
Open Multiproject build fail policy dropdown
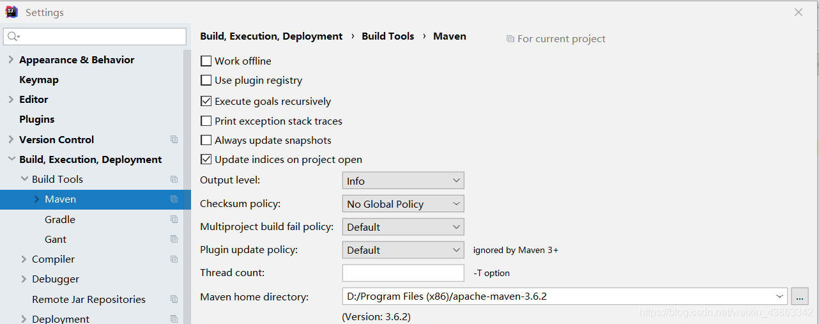(x=403, y=227)
